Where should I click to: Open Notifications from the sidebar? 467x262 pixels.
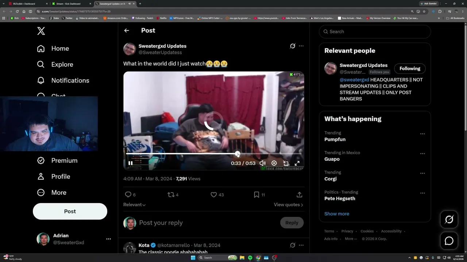pos(63,80)
